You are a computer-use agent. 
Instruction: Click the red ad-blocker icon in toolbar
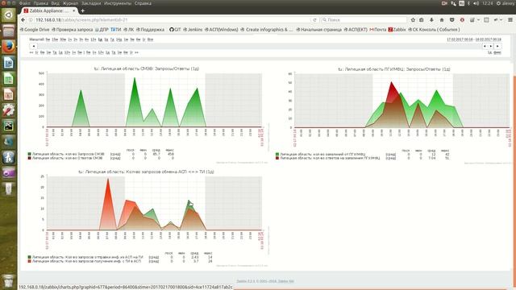point(462,20)
